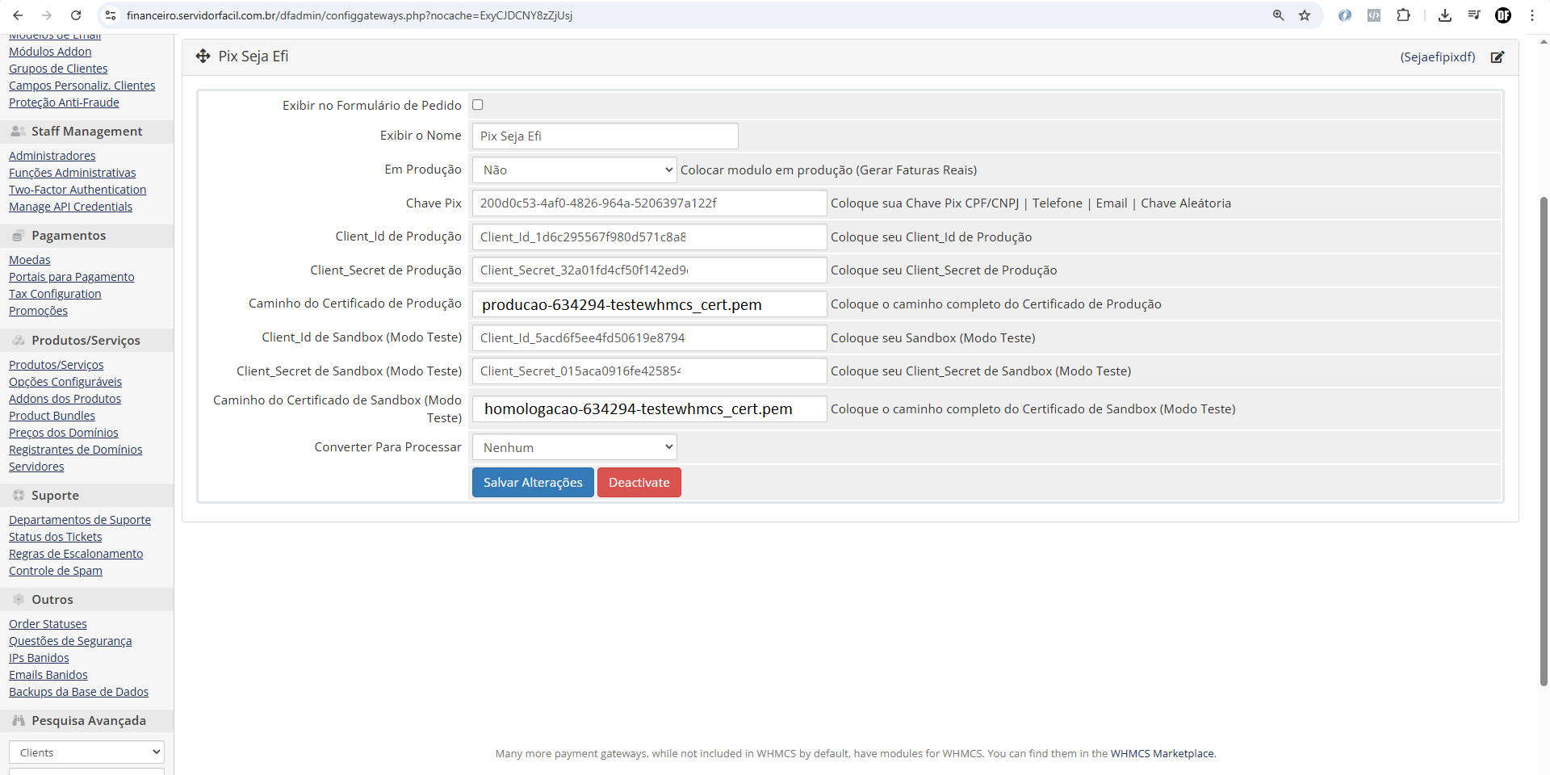Open Moedas link
Viewport: 1550px width, 775px height.
pyautogui.click(x=30, y=260)
